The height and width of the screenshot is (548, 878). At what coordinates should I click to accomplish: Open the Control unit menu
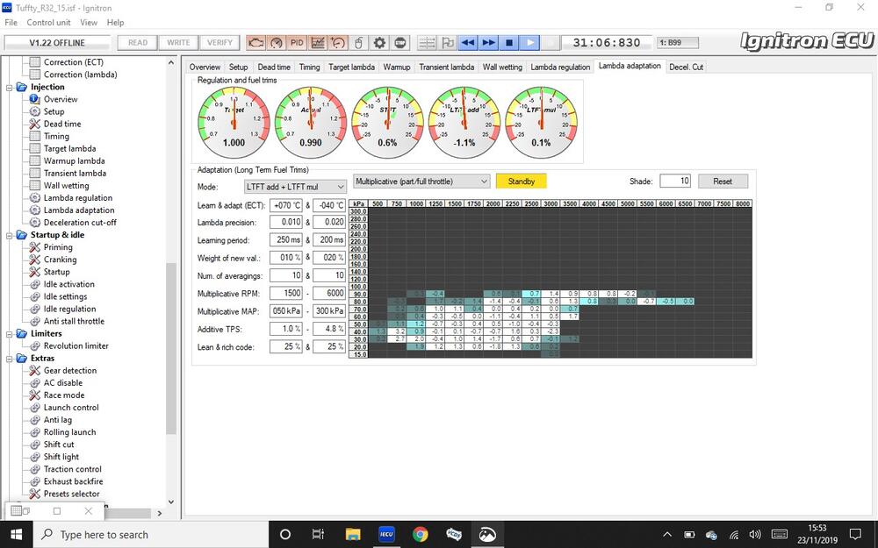pyautogui.click(x=48, y=22)
